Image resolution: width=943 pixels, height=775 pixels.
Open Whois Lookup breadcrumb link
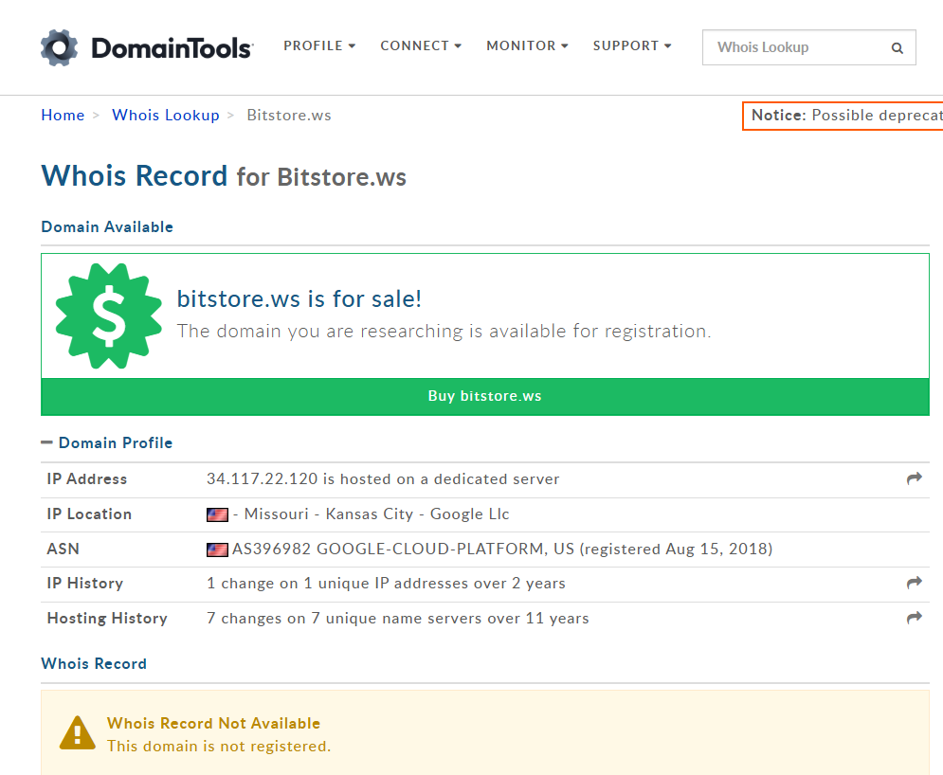[166, 115]
